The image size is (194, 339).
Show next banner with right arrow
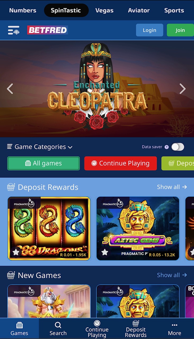(183, 89)
